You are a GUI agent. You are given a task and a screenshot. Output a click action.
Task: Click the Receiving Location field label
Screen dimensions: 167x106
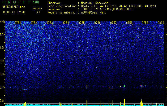pyautogui.click(x=62, y=6)
